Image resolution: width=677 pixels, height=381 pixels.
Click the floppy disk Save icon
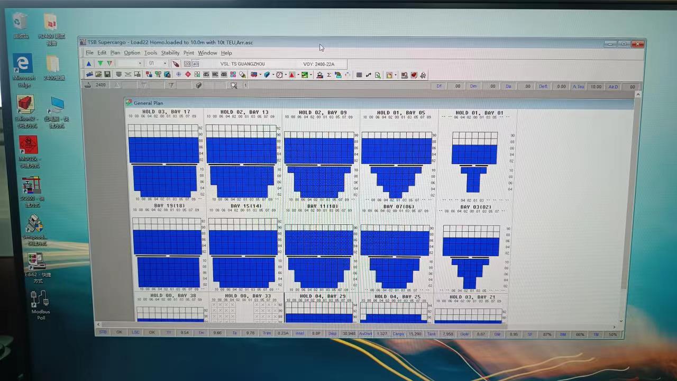[107, 75]
